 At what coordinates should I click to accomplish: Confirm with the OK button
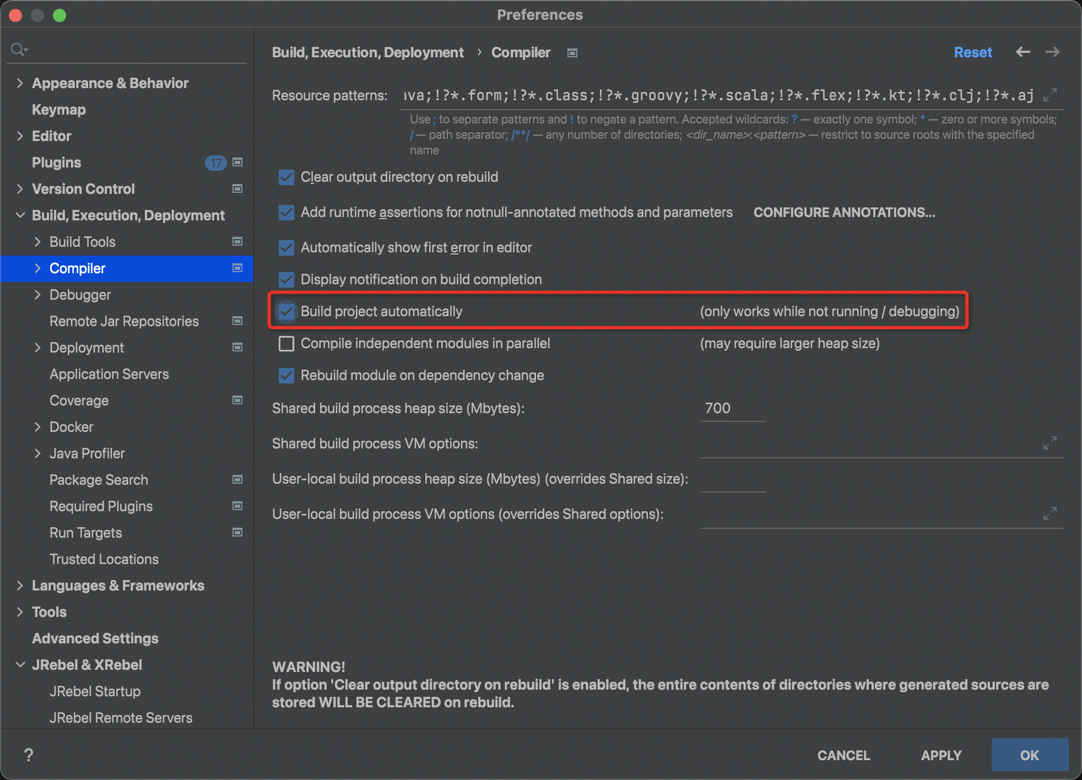click(x=1030, y=755)
